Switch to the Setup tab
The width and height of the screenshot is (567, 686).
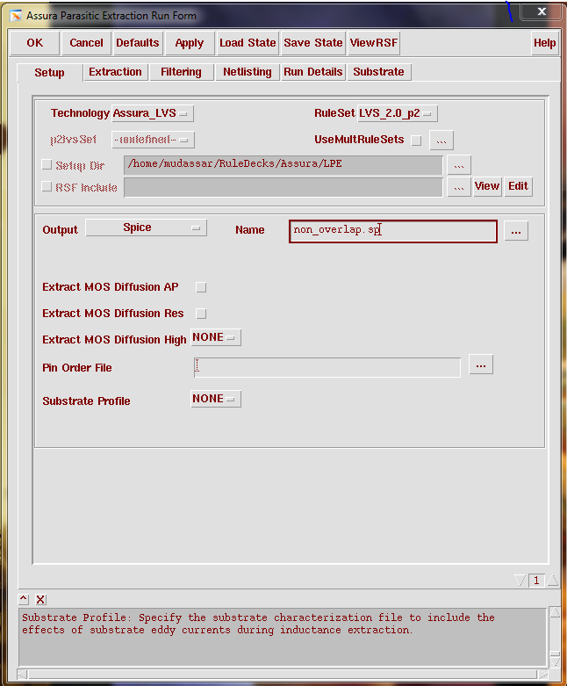coord(49,73)
